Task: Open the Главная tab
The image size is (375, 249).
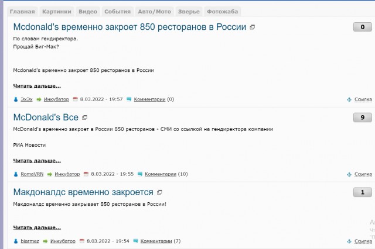Action: point(22,12)
